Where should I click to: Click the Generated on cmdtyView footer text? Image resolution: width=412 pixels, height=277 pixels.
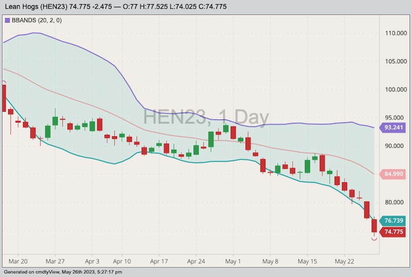coord(72,272)
